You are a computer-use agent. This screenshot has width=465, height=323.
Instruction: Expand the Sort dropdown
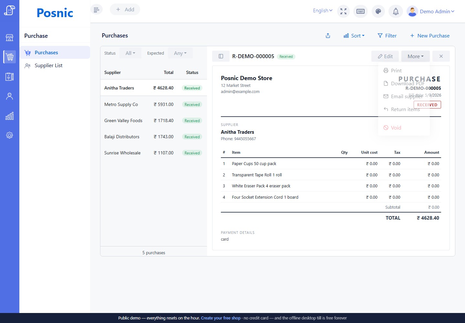click(354, 36)
